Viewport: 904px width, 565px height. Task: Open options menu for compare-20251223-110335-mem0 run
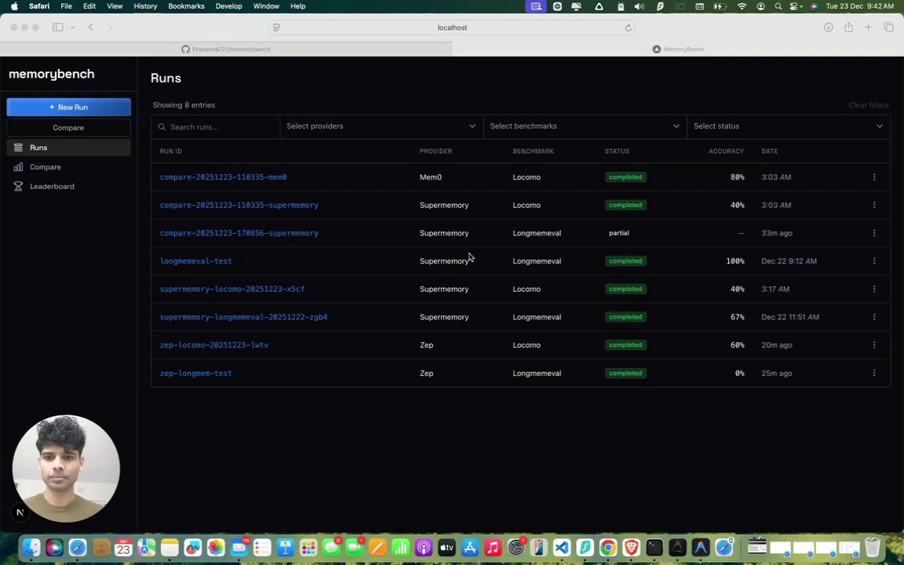pos(874,177)
